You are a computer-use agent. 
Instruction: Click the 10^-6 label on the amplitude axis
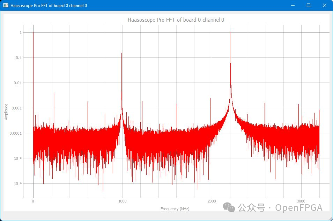pos(18,183)
